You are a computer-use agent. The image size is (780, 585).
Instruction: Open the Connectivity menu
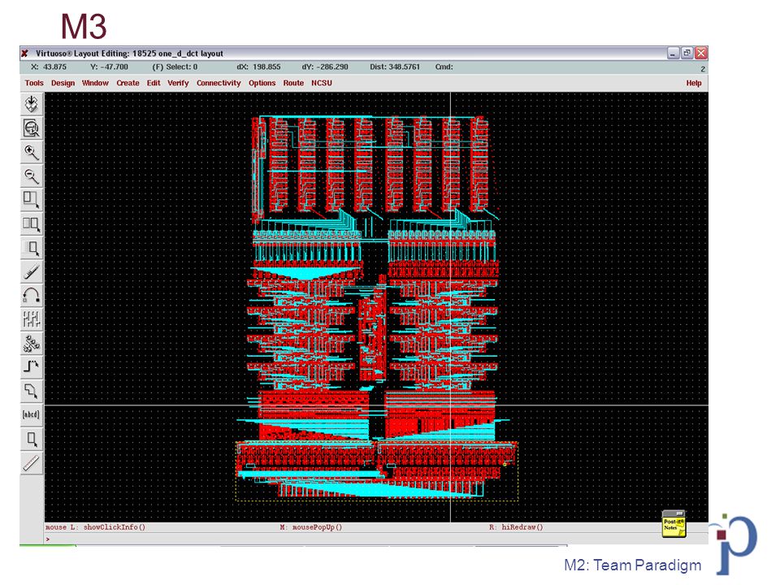click(219, 83)
